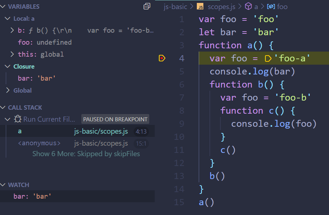Click function b() on line 6

tap(247, 85)
